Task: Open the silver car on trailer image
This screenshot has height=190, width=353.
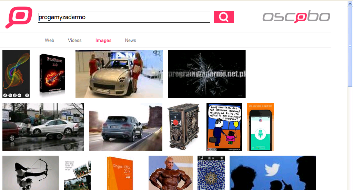Action: (43, 127)
